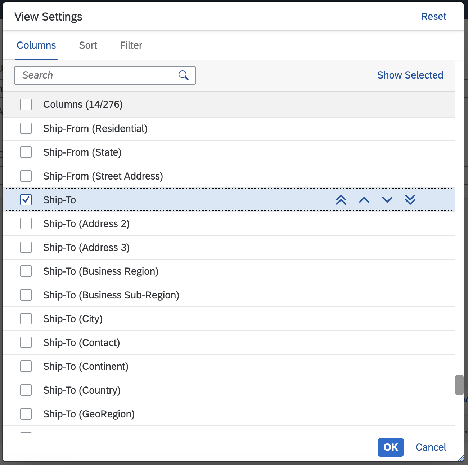This screenshot has width=468, height=465.
Task: Open the Columns tab
Action: point(36,45)
